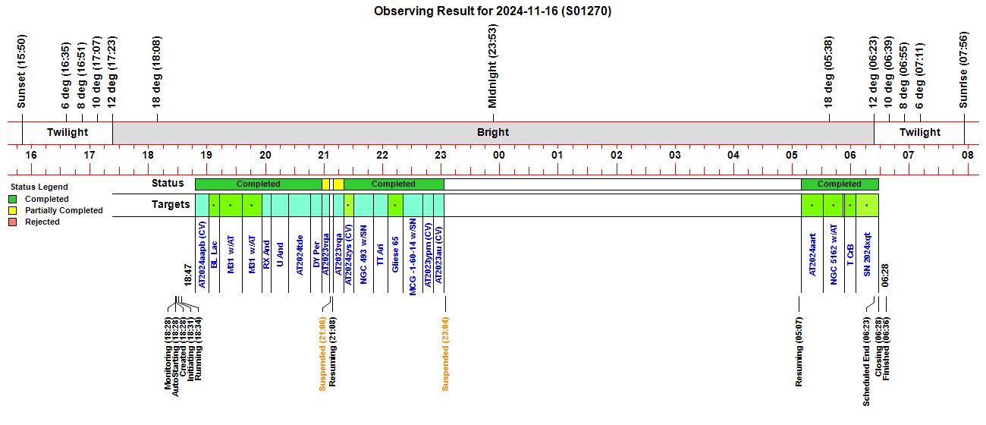
Task: Click the Running (18:34) event label
Action: (x=199, y=348)
